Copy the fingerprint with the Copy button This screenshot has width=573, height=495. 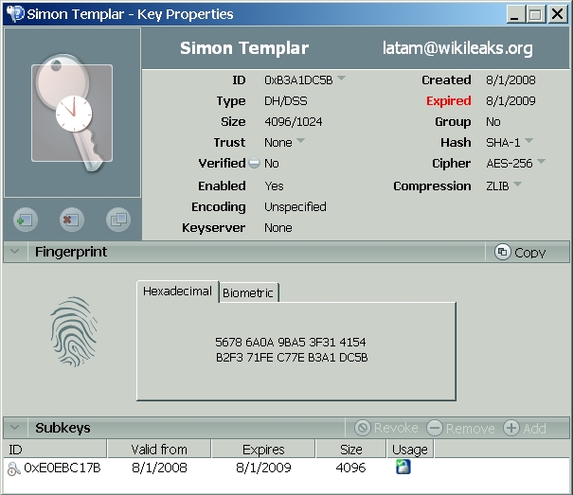coord(520,252)
